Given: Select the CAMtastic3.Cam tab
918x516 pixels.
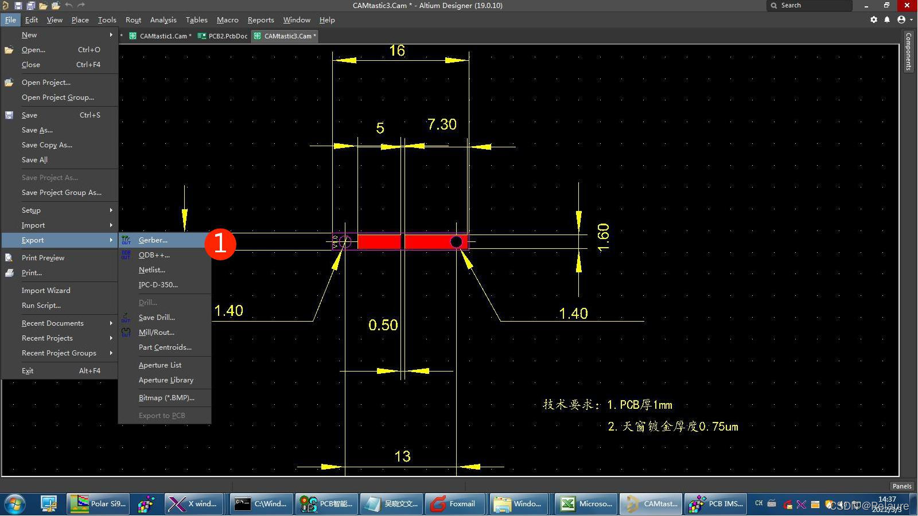Looking at the screenshot, I should (x=285, y=36).
